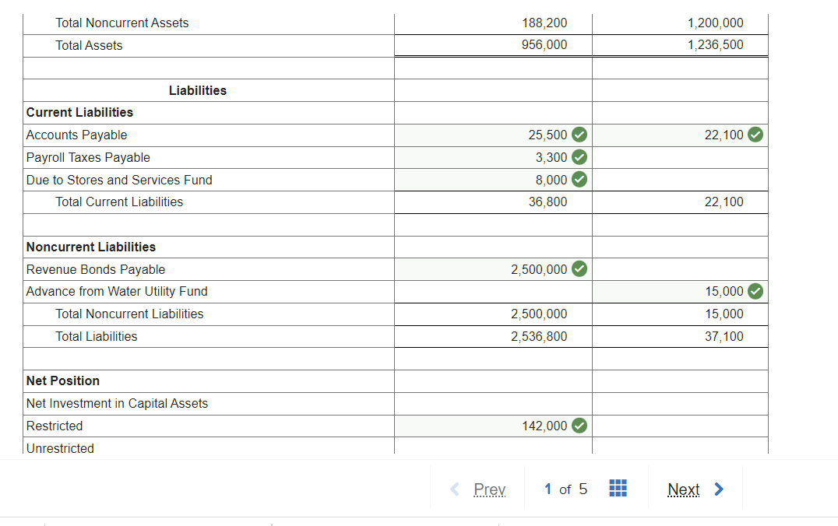Click the blank second-column cell for Payroll Taxes Payable
Image resolution: width=838 pixels, height=526 pixels.
coord(680,157)
